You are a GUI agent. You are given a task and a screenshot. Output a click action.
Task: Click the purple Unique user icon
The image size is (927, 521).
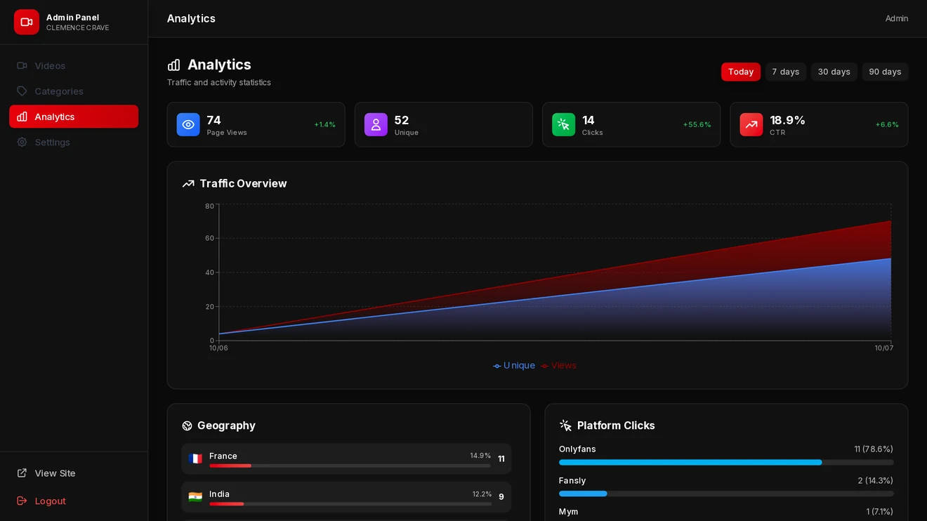coord(376,124)
